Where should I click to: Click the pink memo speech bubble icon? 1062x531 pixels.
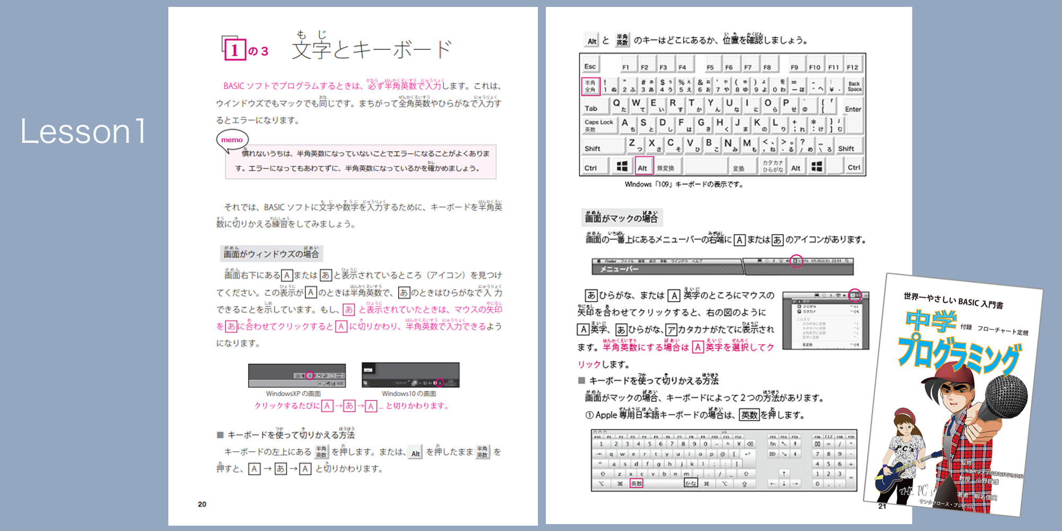click(x=232, y=140)
